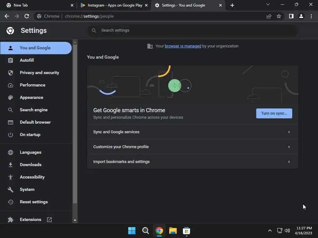Click the Default browser window icon
Image resolution: width=318 pixels, height=238 pixels.
[10, 122]
